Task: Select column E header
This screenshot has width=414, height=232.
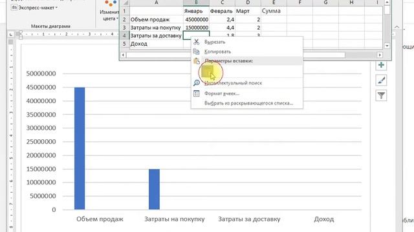Action: [x=274, y=3]
